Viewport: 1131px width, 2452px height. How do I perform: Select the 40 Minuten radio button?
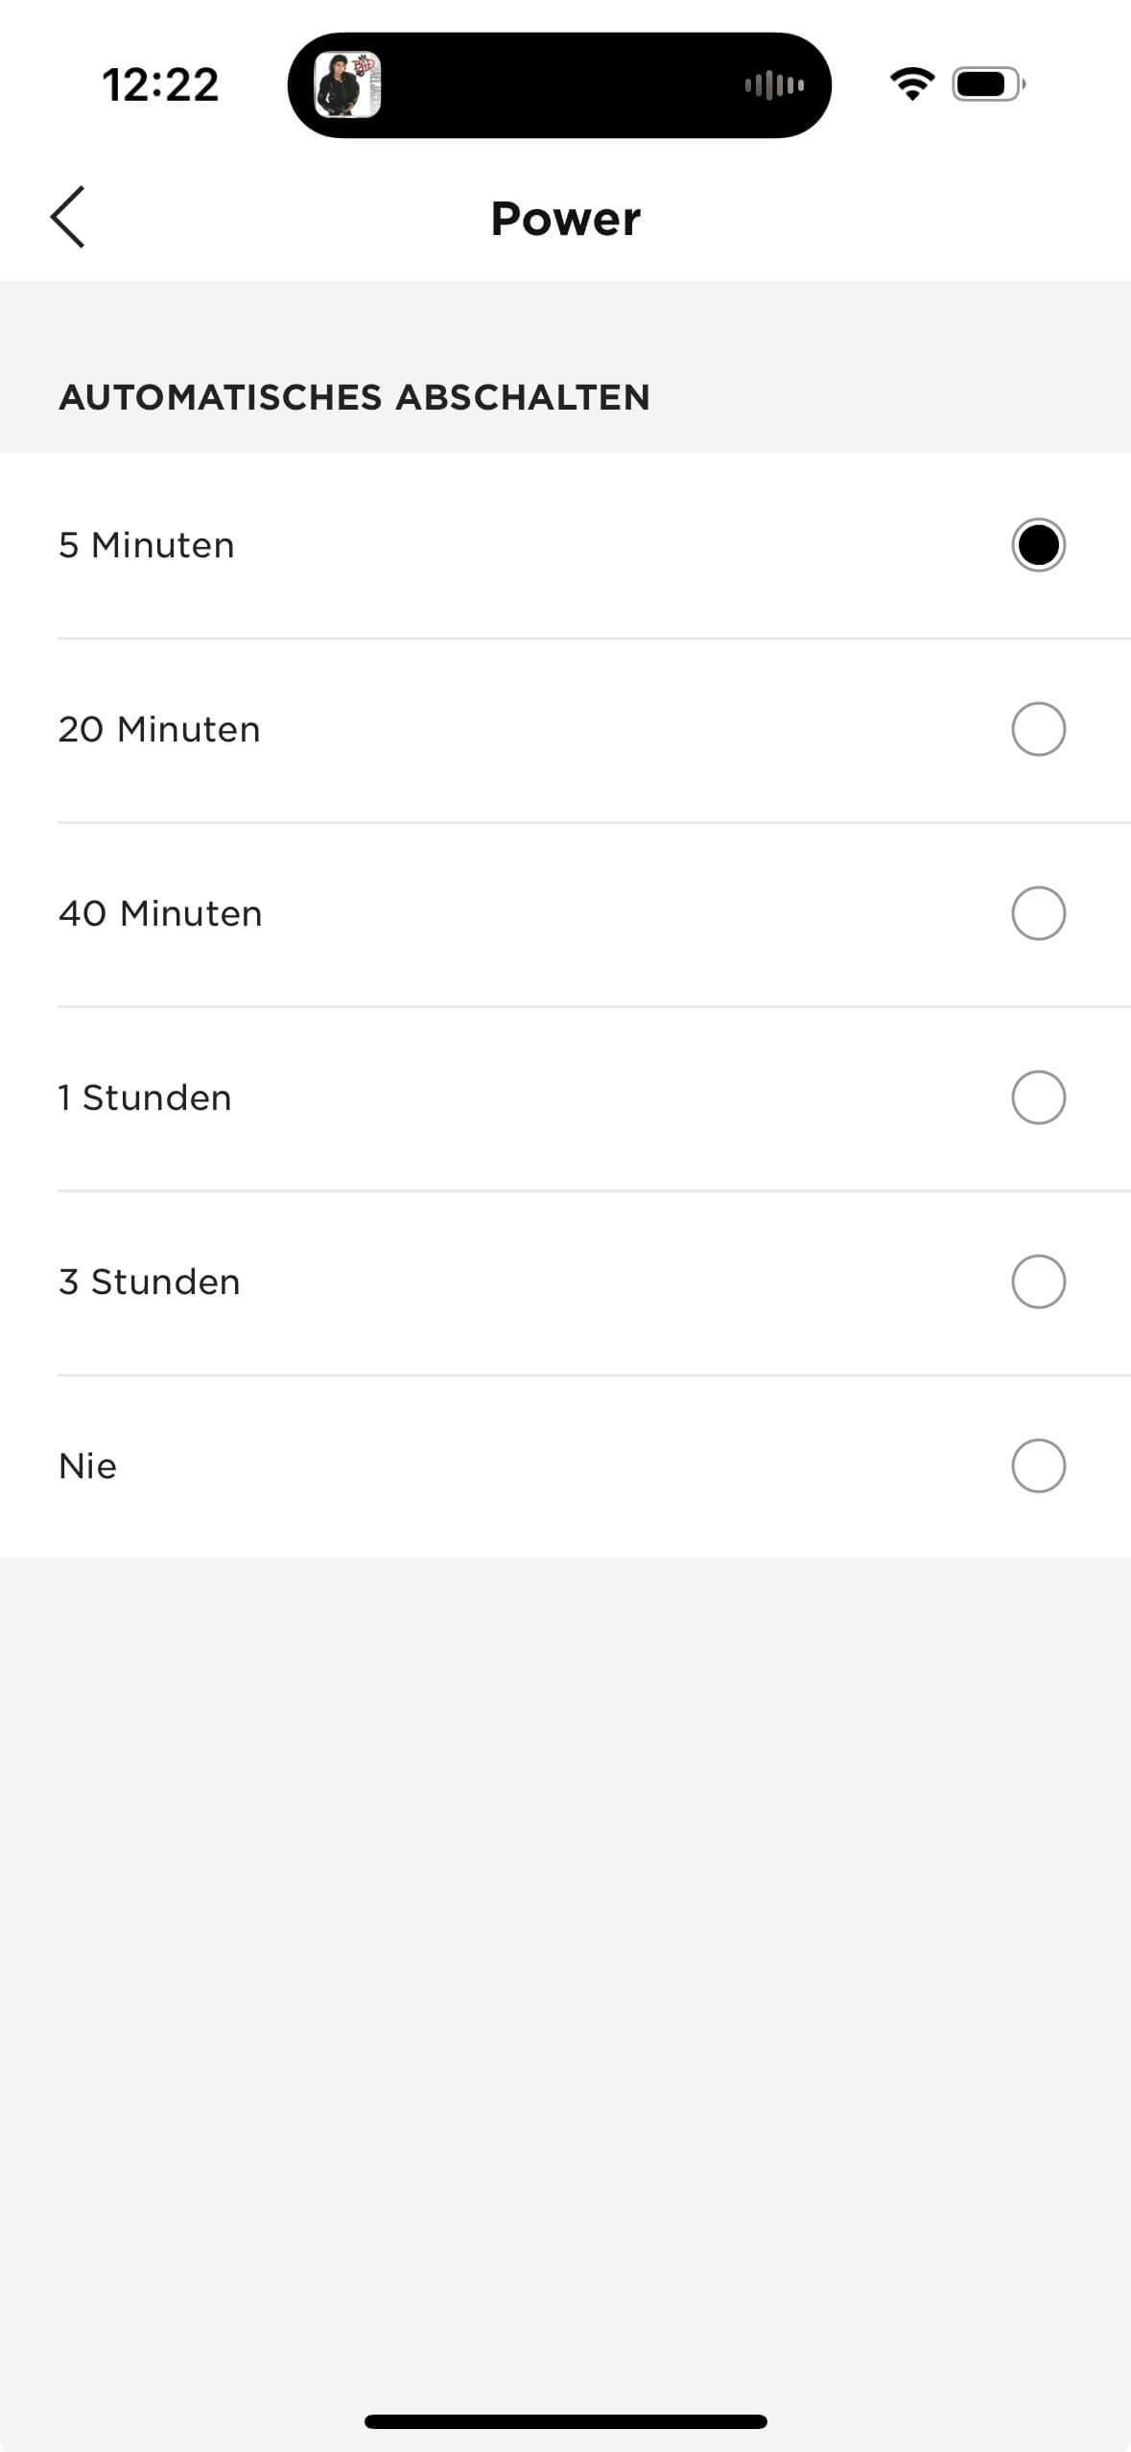[x=1038, y=913]
